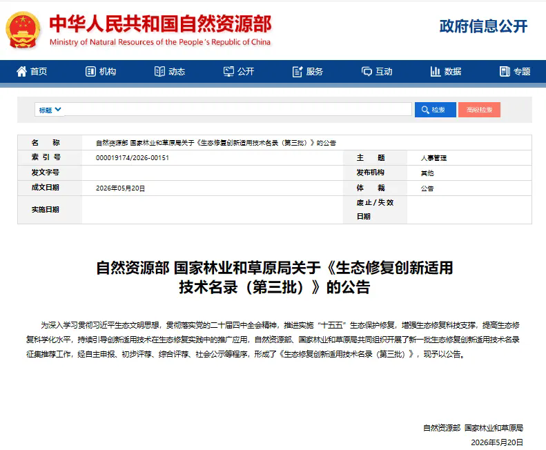The image size is (546, 450).
Task: Click the 体裁 label cell
Action: [375, 188]
